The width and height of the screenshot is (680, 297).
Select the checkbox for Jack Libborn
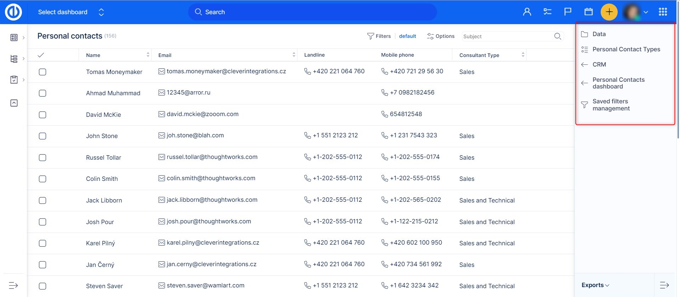tap(42, 200)
